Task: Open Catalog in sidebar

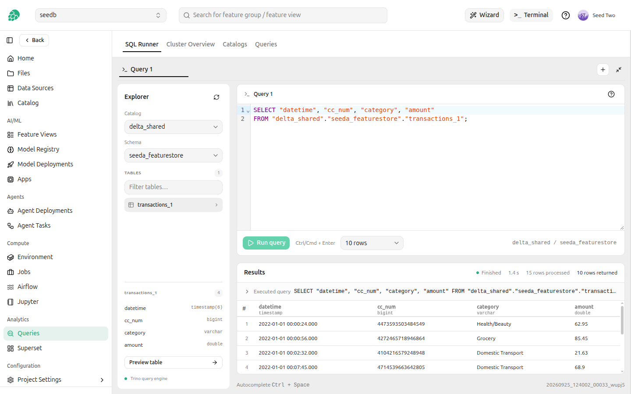Action: (x=56, y=103)
